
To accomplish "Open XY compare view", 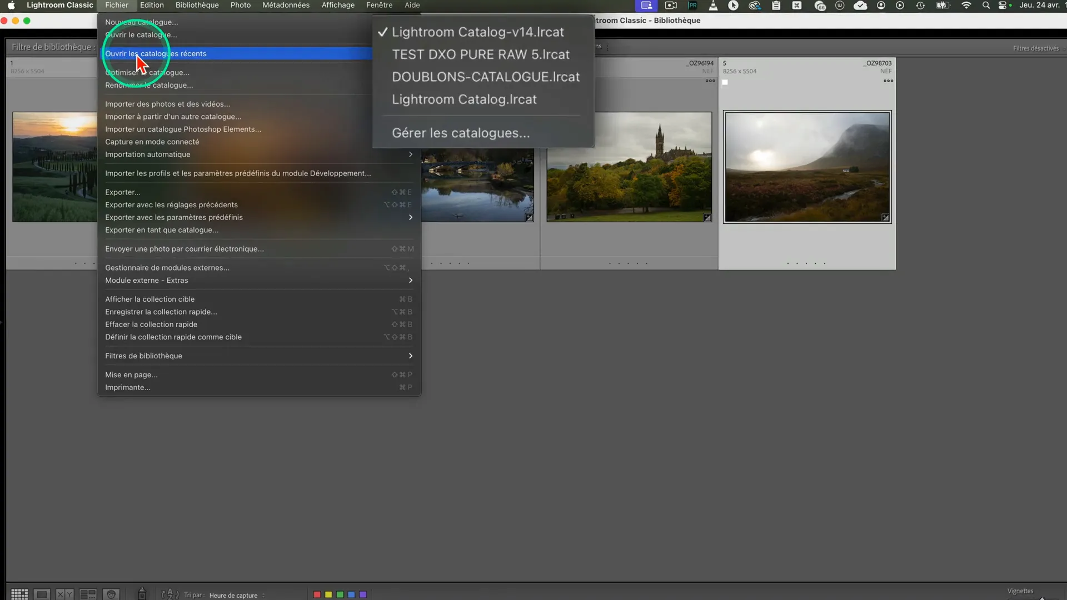I will pyautogui.click(x=65, y=594).
